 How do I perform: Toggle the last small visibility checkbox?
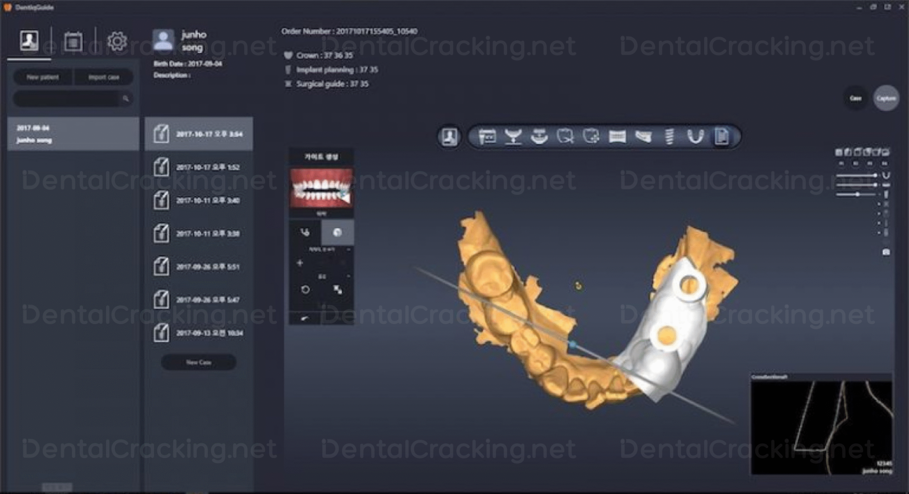(879, 233)
